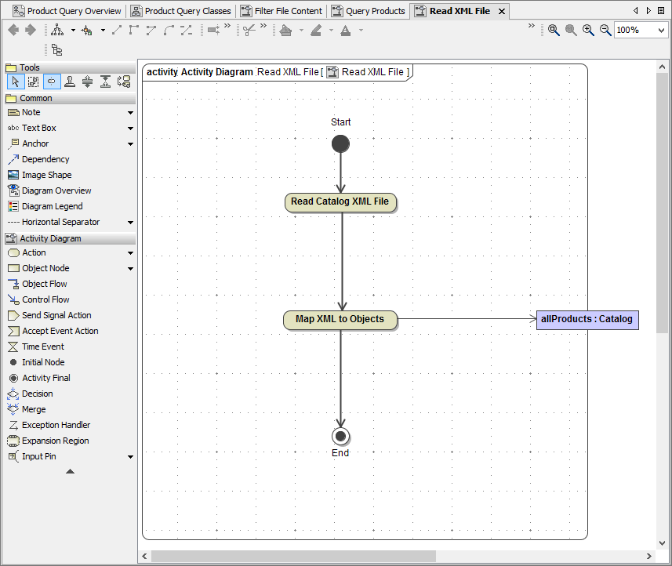Open the Object Node dropdown arrow
Viewport: 672px width, 566px height.
pos(129,267)
